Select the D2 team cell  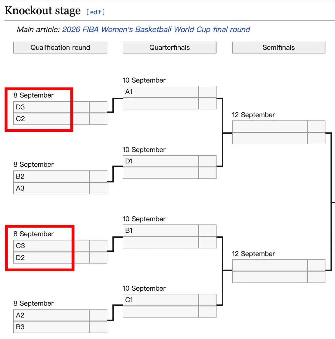[51, 258]
